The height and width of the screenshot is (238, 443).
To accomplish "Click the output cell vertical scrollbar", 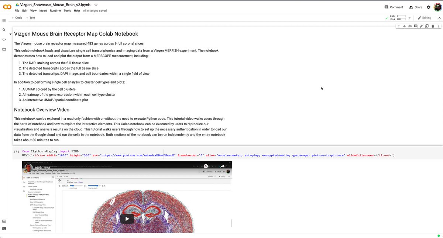I will point(231,223).
